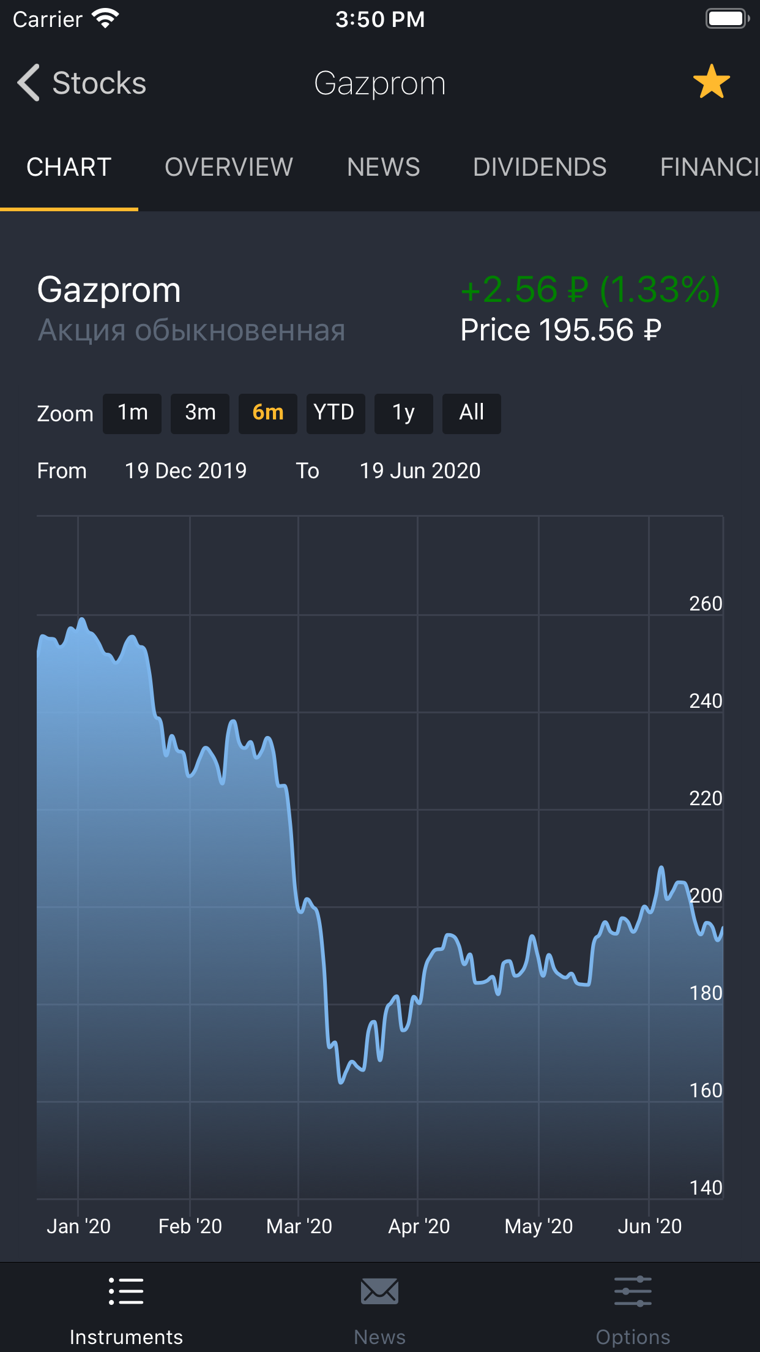This screenshot has height=1352, width=760.
Task: Open the Options sliders icon
Action: (x=633, y=1291)
